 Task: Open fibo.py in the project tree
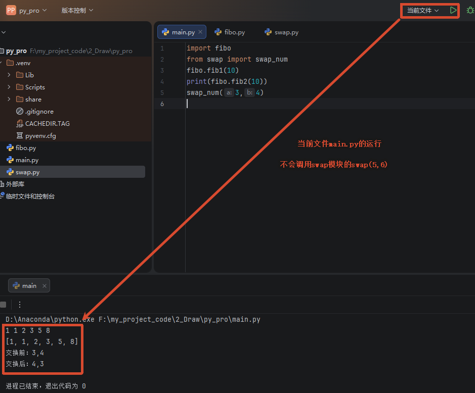pos(26,148)
